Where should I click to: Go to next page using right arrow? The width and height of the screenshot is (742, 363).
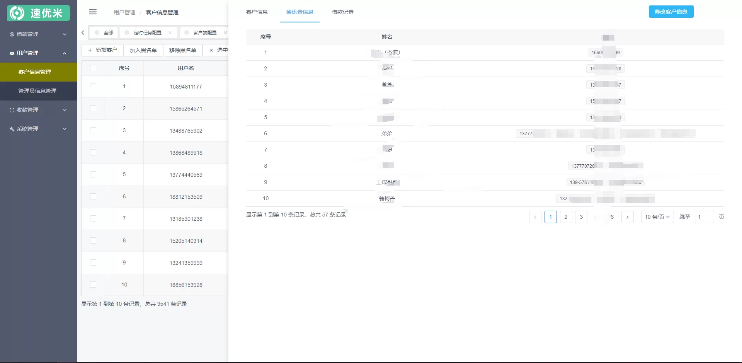pos(628,217)
